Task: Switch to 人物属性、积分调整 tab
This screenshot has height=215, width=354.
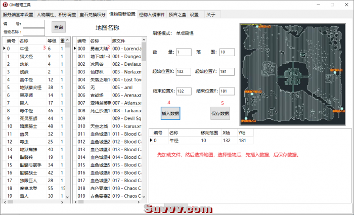Action: (57, 15)
